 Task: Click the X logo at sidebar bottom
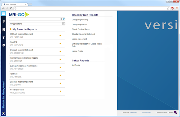coord(4,113)
